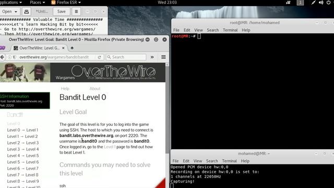
Task: Click the OverTheWire Wargames nav link
Action: 65,78
